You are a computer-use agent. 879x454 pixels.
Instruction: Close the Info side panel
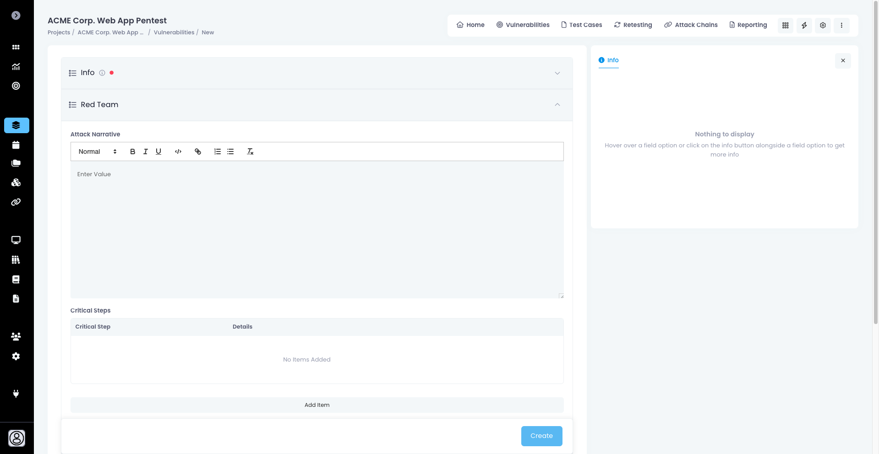click(x=842, y=60)
